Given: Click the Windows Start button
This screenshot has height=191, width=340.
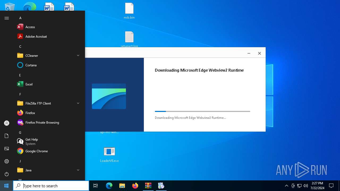Looking at the screenshot, I should coord(6,186).
